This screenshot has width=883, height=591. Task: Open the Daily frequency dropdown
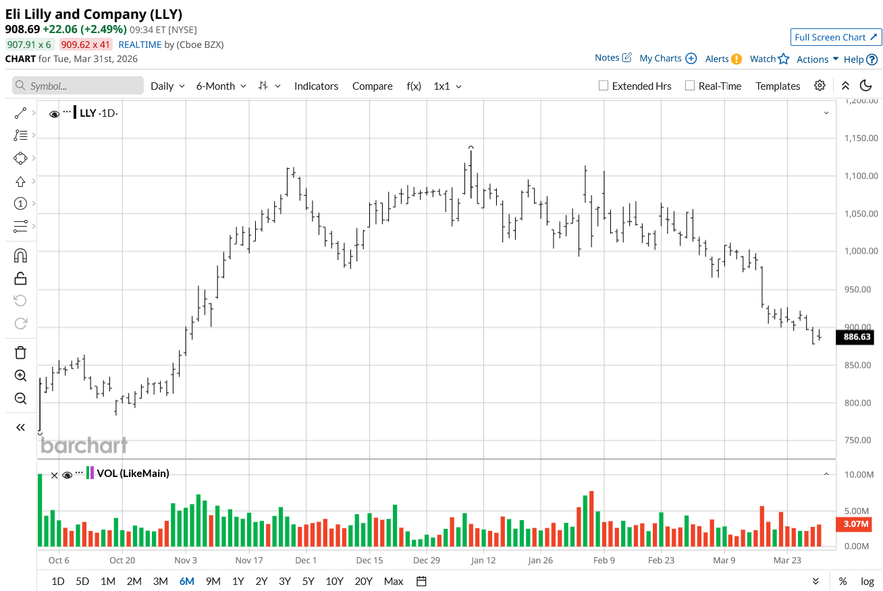[x=167, y=86]
